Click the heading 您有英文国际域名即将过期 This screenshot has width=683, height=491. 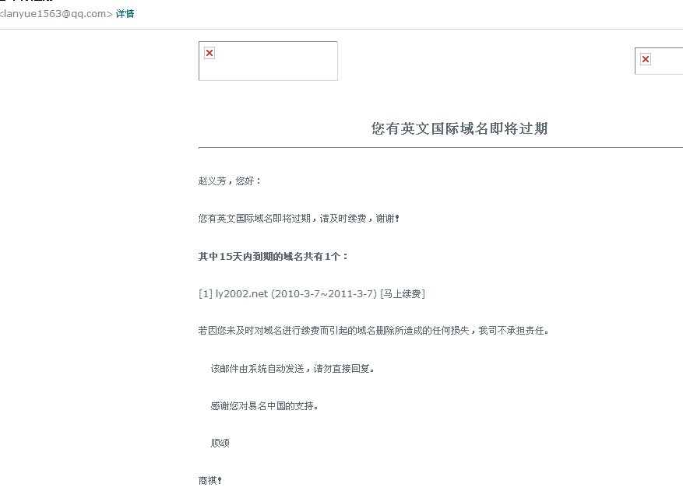(459, 128)
